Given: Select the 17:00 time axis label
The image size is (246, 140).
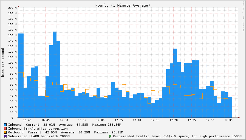Looking at the screenshot, I should [100, 120].
